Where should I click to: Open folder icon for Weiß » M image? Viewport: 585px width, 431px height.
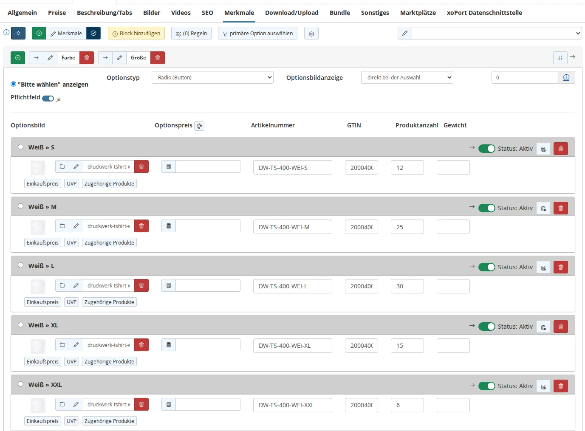tap(62, 226)
